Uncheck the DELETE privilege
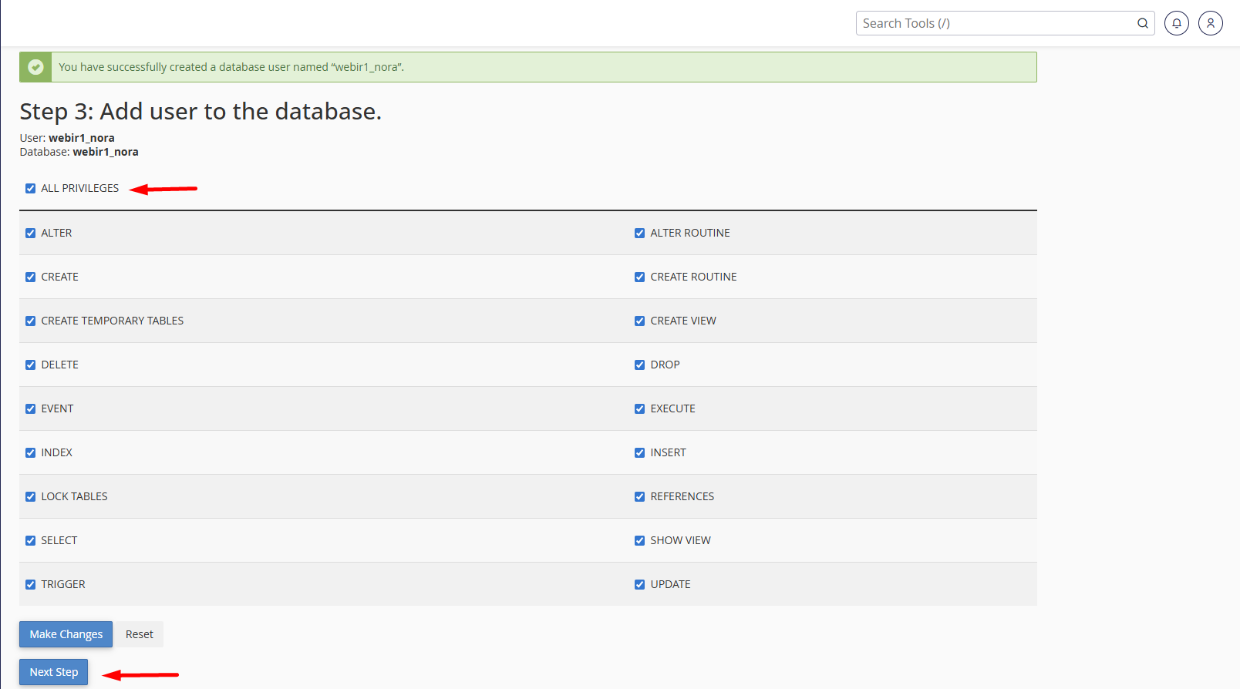This screenshot has height=689, width=1240. (31, 365)
